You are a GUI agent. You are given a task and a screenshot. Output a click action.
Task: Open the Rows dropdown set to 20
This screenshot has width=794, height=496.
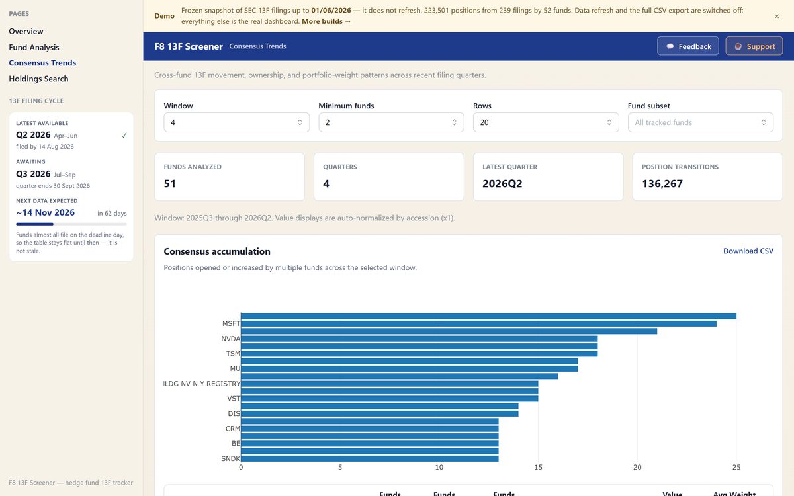[x=546, y=122]
